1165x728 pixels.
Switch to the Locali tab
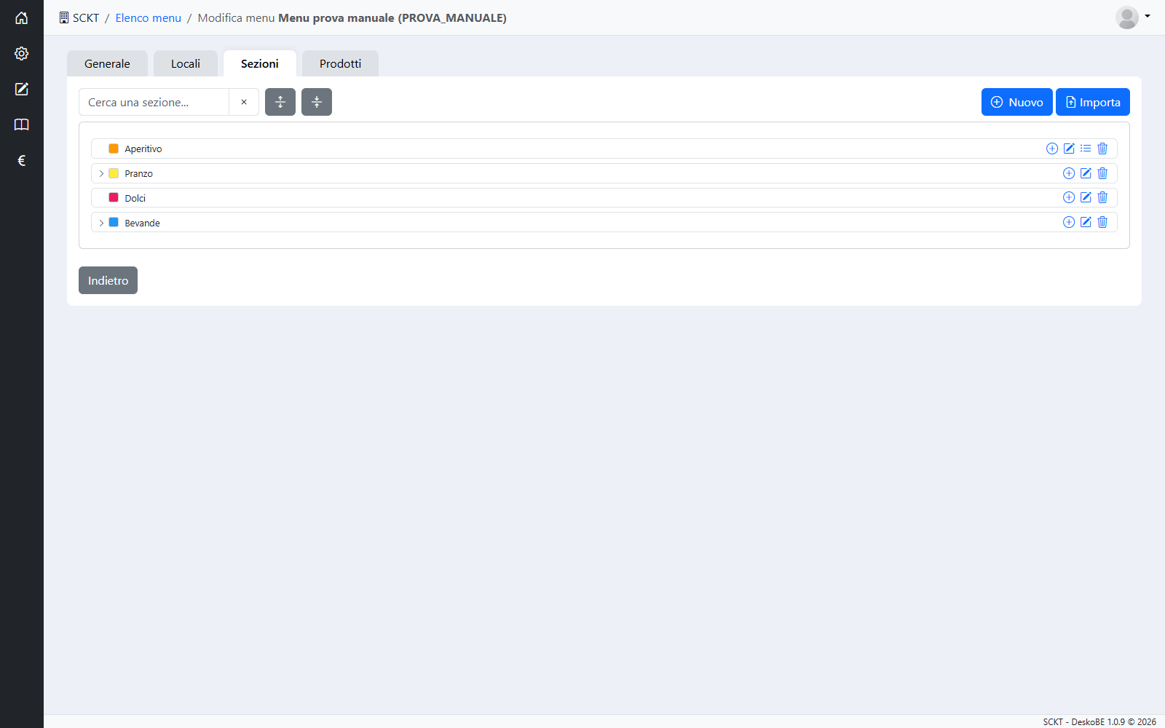(x=186, y=63)
